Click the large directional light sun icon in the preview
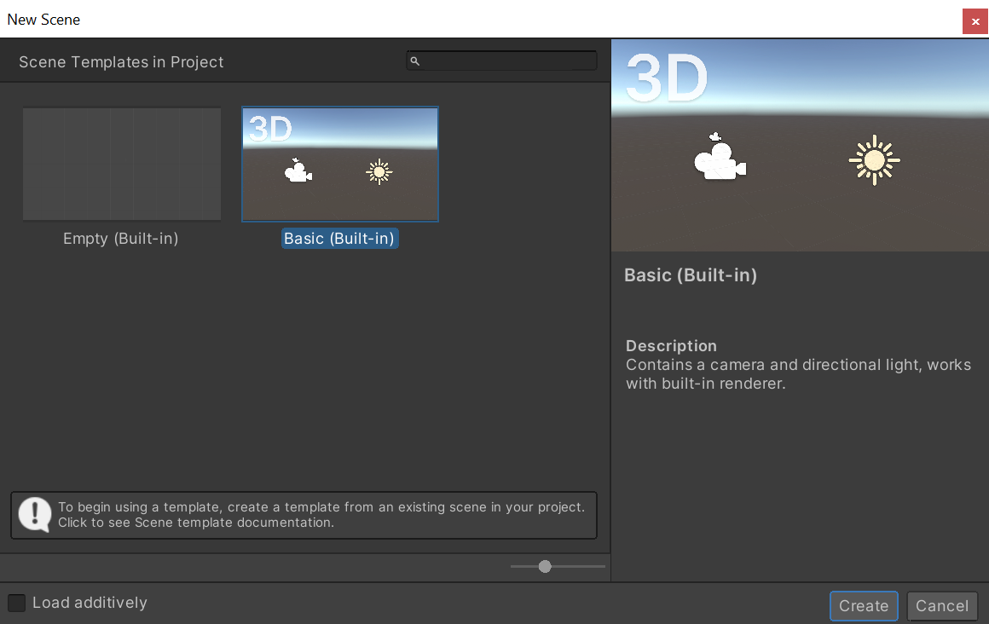The width and height of the screenshot is (989, 624). pyautogui.click(x=874, y=160)
